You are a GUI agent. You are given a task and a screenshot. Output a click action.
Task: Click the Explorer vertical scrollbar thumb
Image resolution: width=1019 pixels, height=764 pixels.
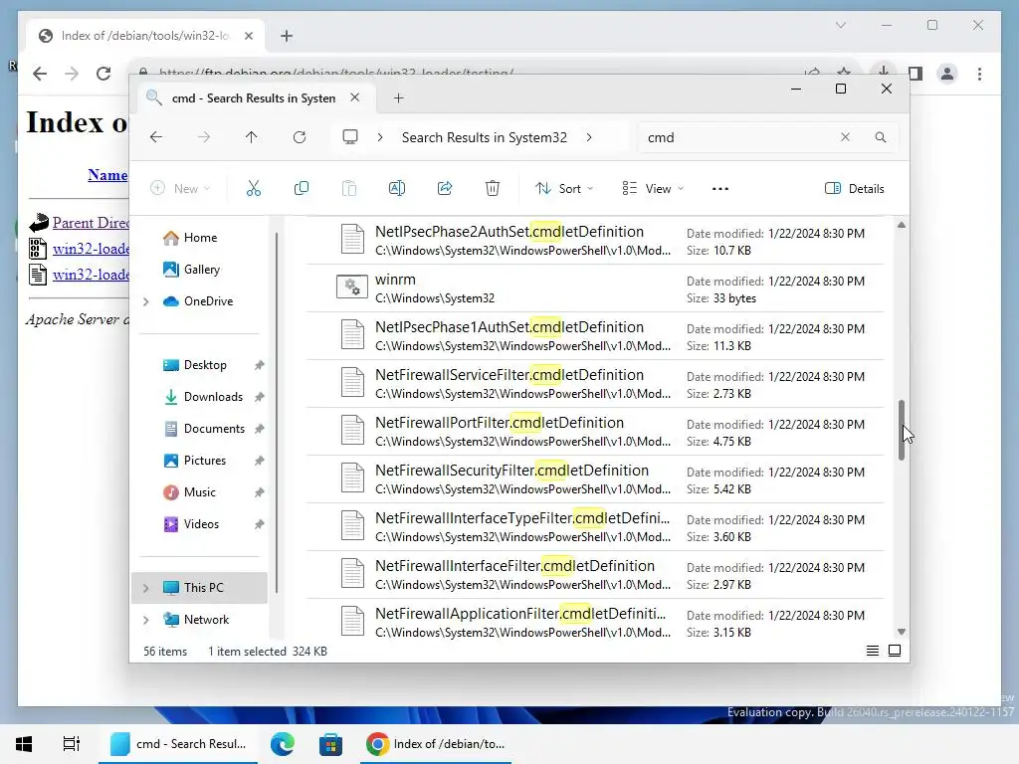[x=902, y=430]
